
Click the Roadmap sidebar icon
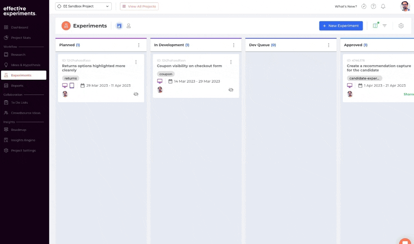pyautogui.click(x=6, y=130)
